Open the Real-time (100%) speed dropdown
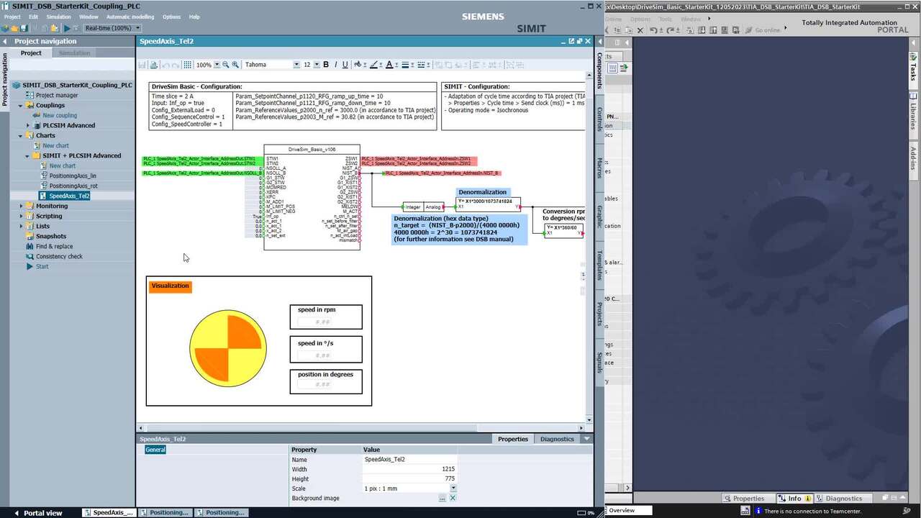921x518 pixels. 112,28
